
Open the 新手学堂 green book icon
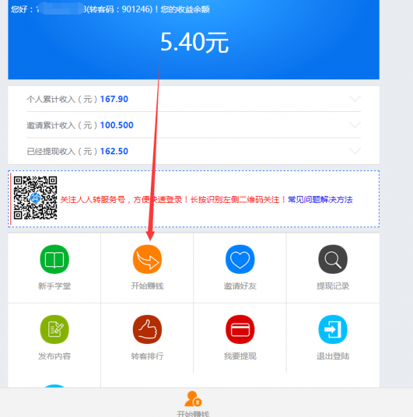[54, 259]
